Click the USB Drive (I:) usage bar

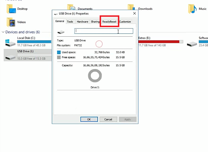(x=34, y=55)
